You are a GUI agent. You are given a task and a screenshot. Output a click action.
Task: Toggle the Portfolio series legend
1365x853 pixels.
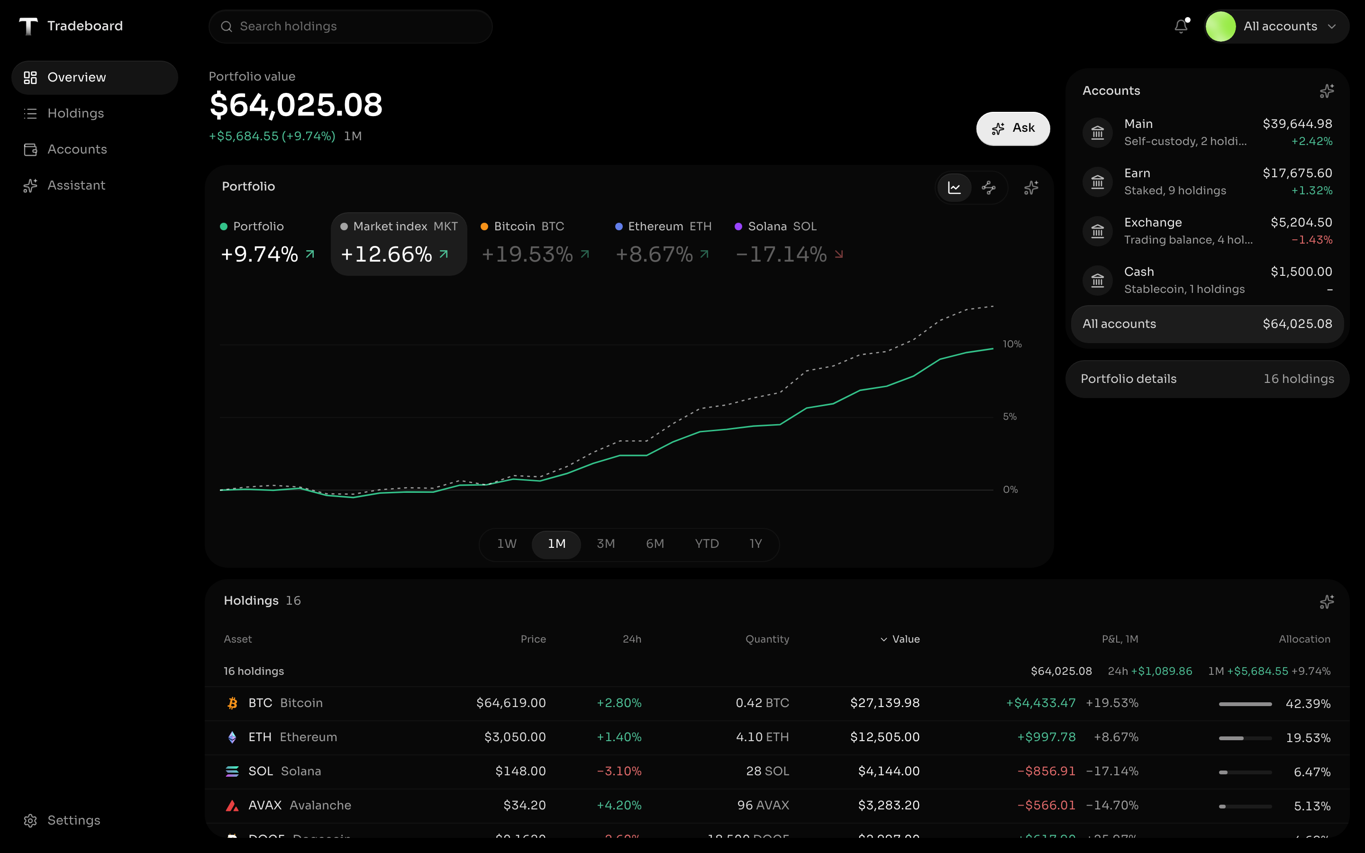(268, 244)
